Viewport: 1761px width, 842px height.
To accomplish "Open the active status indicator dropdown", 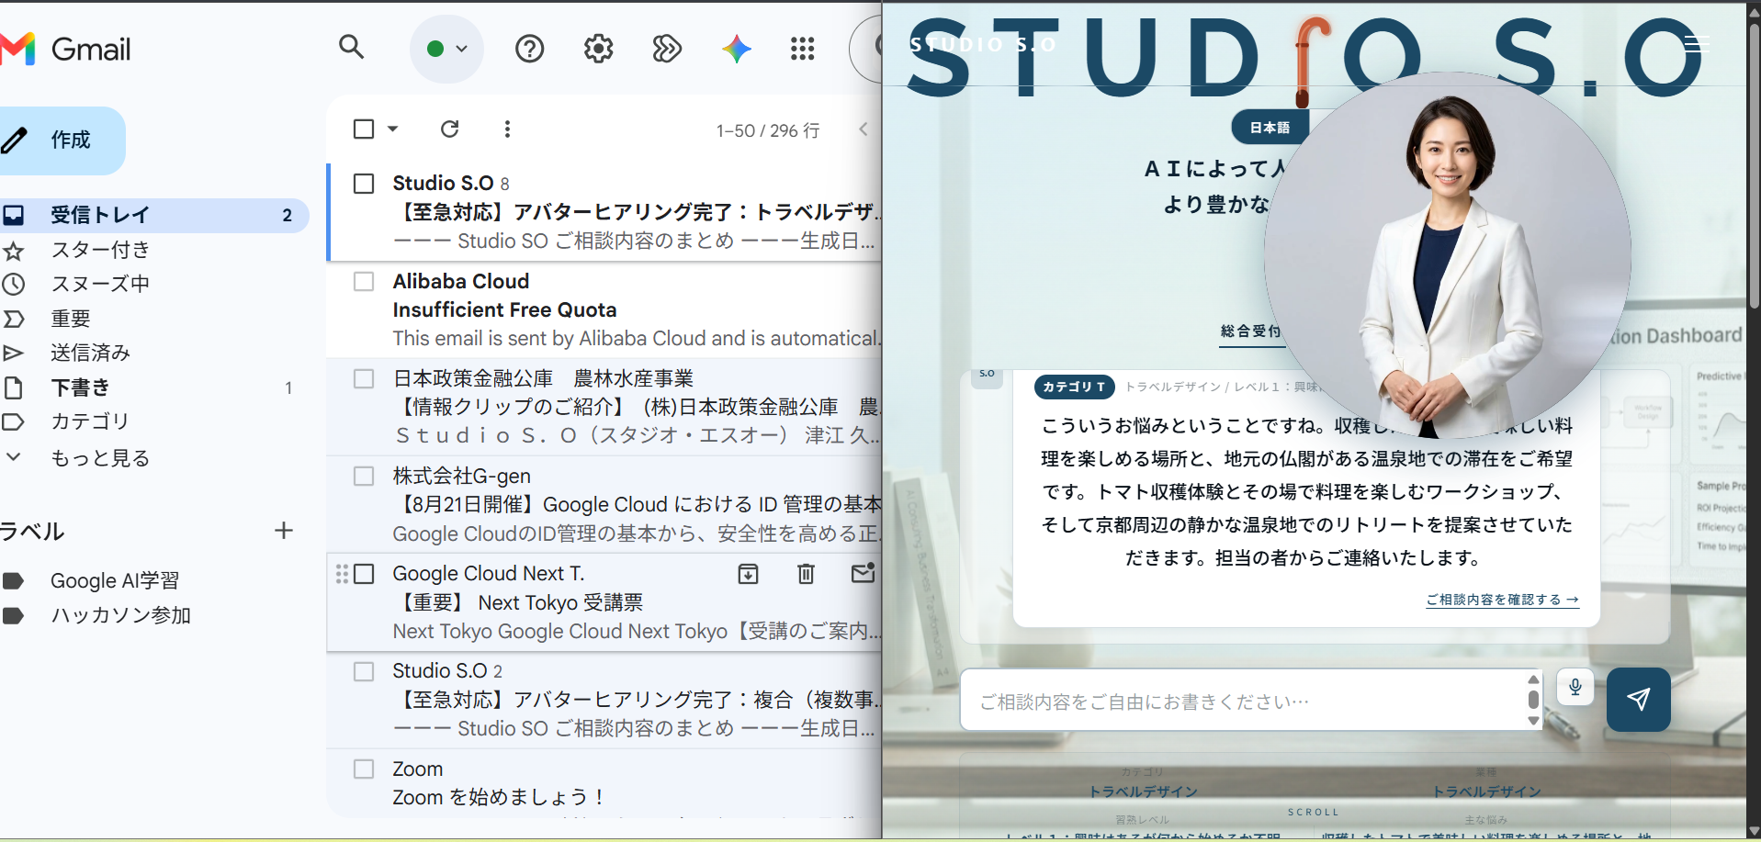I will pyautogui.click(x=446, y=49).
